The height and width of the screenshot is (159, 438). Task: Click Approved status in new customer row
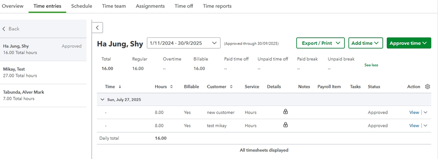tap(378, 112)
